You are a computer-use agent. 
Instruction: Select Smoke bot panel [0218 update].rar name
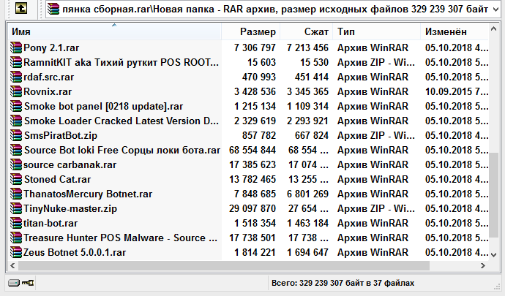tap(103, 106)
